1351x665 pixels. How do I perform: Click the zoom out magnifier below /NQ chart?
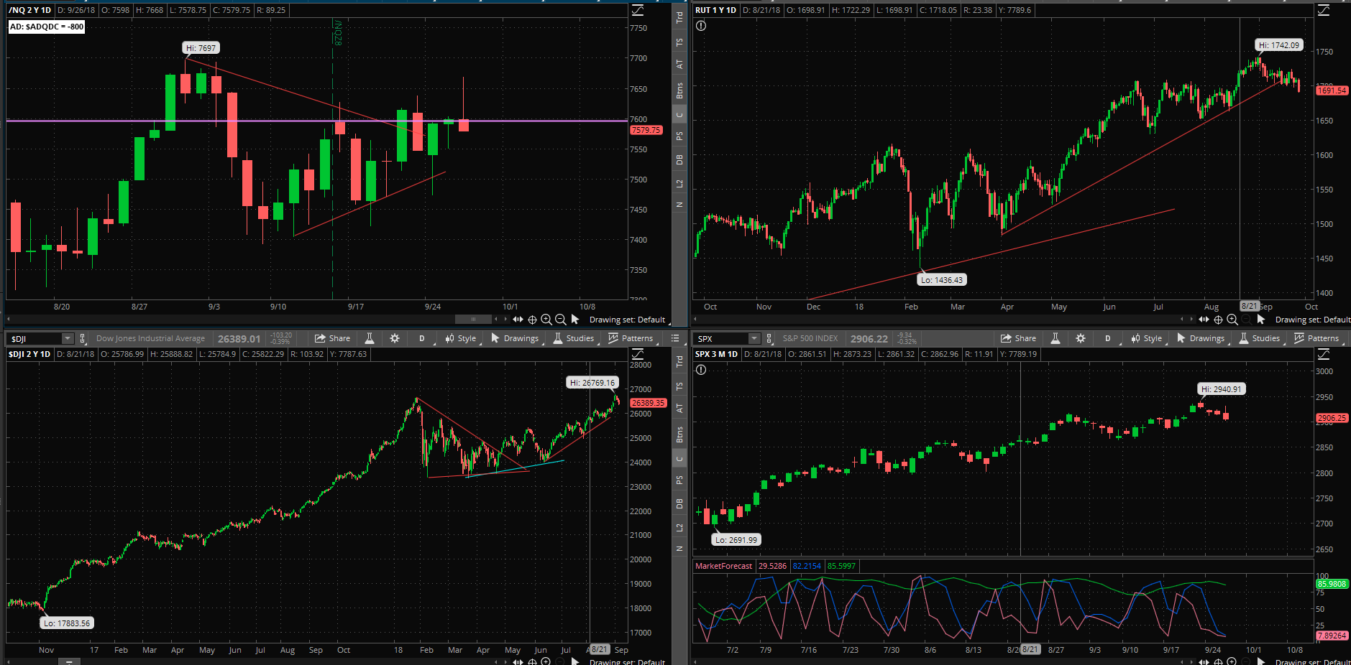point(561,320)
